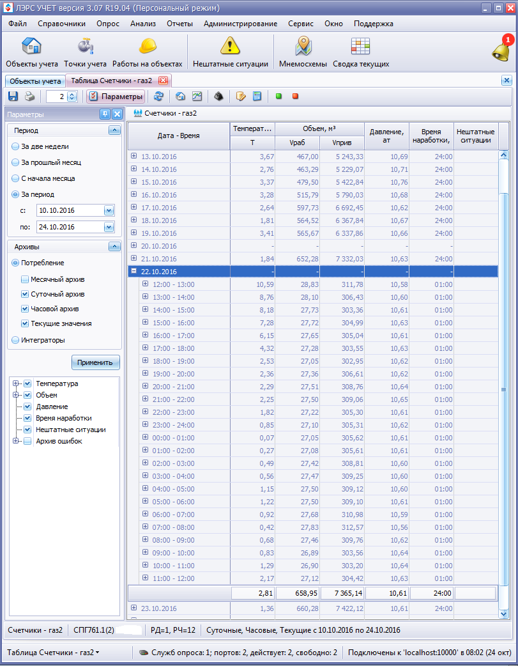
Task: Click the Vраб column header
Action: pyautogui.click(x=297, y=143)
